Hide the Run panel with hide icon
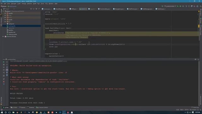This screenshot has height=114, width=202. tap(198, 59)
